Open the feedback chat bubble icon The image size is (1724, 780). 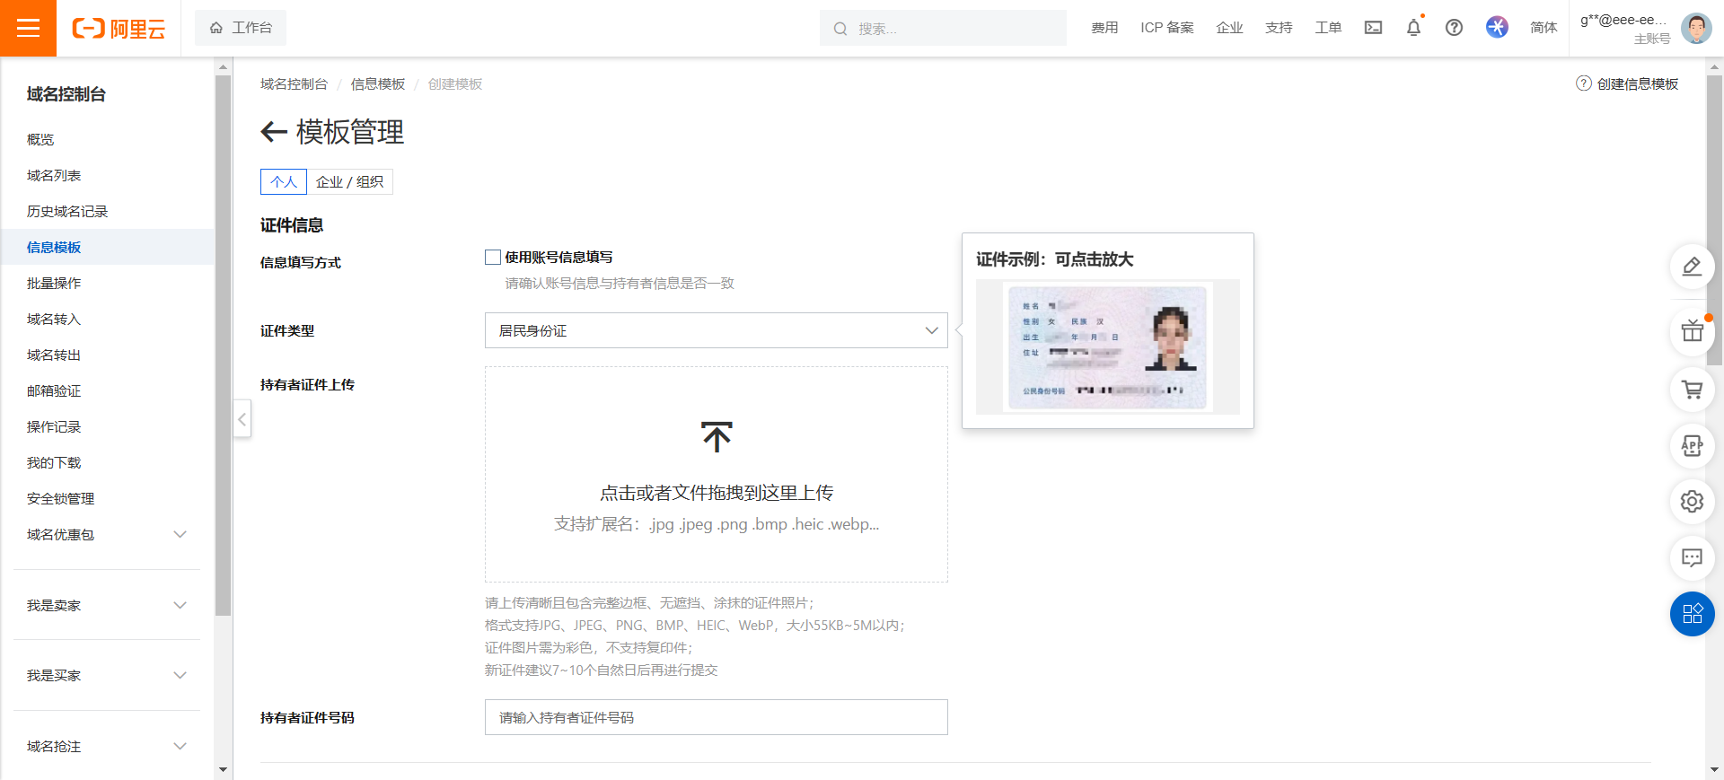point(1692,558)
